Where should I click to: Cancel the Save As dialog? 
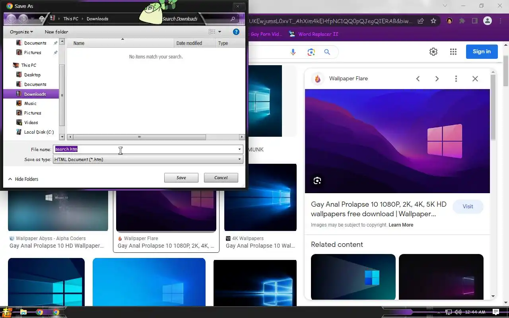(221, 178)
